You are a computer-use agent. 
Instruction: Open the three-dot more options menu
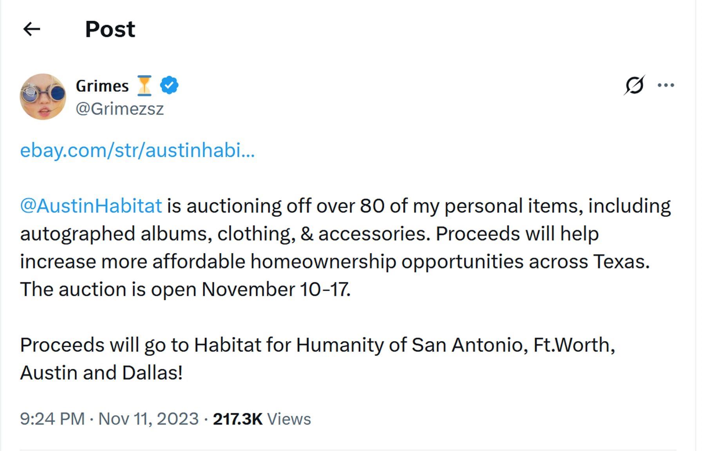pos(666,85)
